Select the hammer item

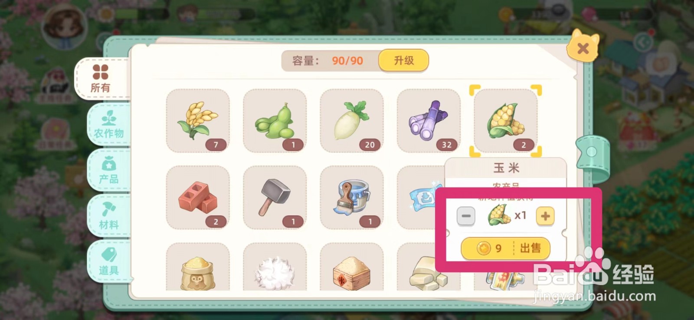[x=275, y=197]
